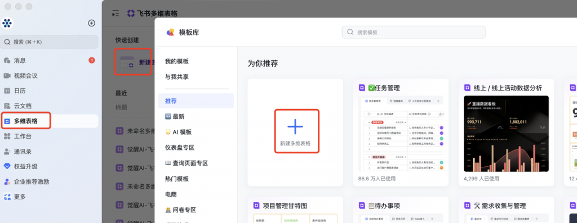
Task: Open 企业推荐激励 in the sidebar
Action: pos(50,181)
